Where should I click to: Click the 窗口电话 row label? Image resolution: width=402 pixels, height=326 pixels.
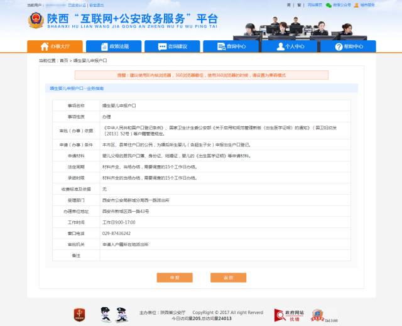click(76, 233)
